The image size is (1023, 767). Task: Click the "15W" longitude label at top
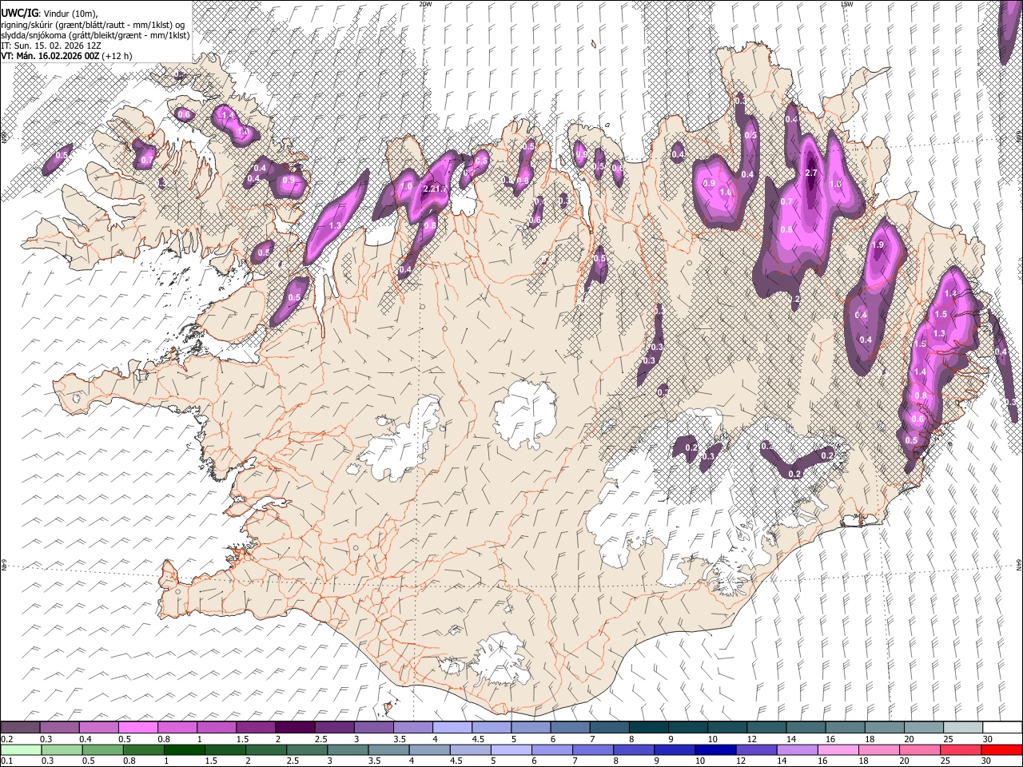click(x=846, y=4)
